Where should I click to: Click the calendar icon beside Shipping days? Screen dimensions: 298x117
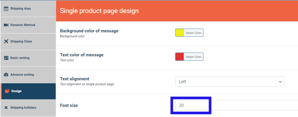pos(6,8)
